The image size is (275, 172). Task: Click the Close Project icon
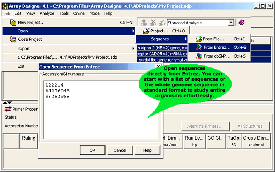(x=13, y=39)
